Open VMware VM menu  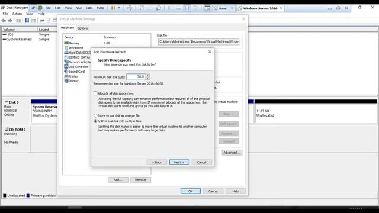[79, 8]
